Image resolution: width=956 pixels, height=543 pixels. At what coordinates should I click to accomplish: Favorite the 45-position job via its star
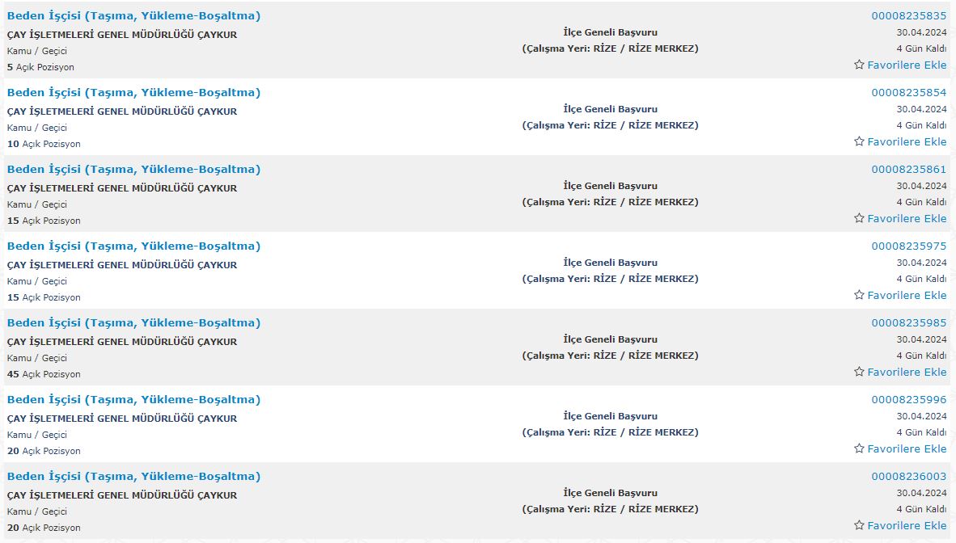[x=859, y=372]
